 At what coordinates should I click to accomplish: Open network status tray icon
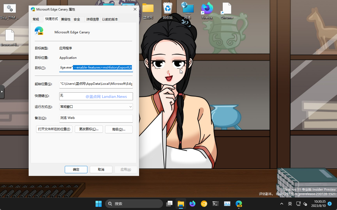click(299, 204)
